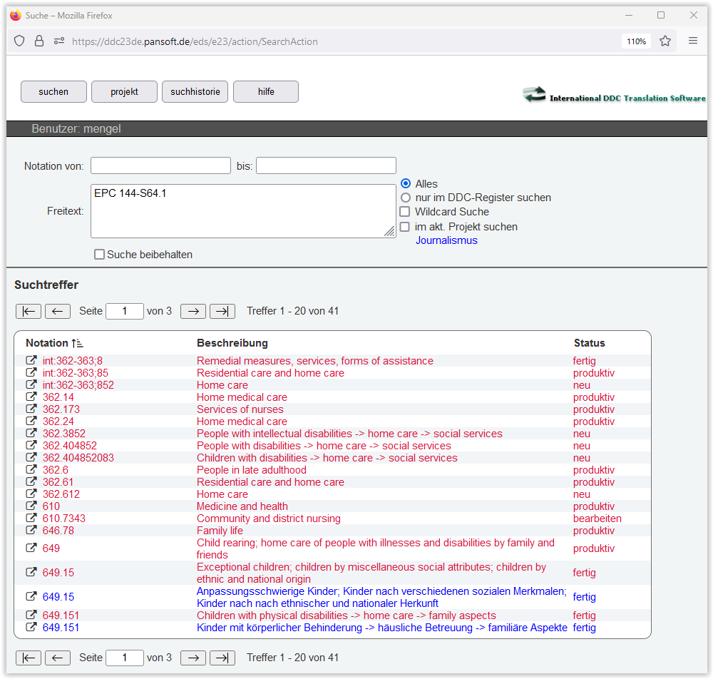Check Suche beibehalten checkbox

click(100, 255)
